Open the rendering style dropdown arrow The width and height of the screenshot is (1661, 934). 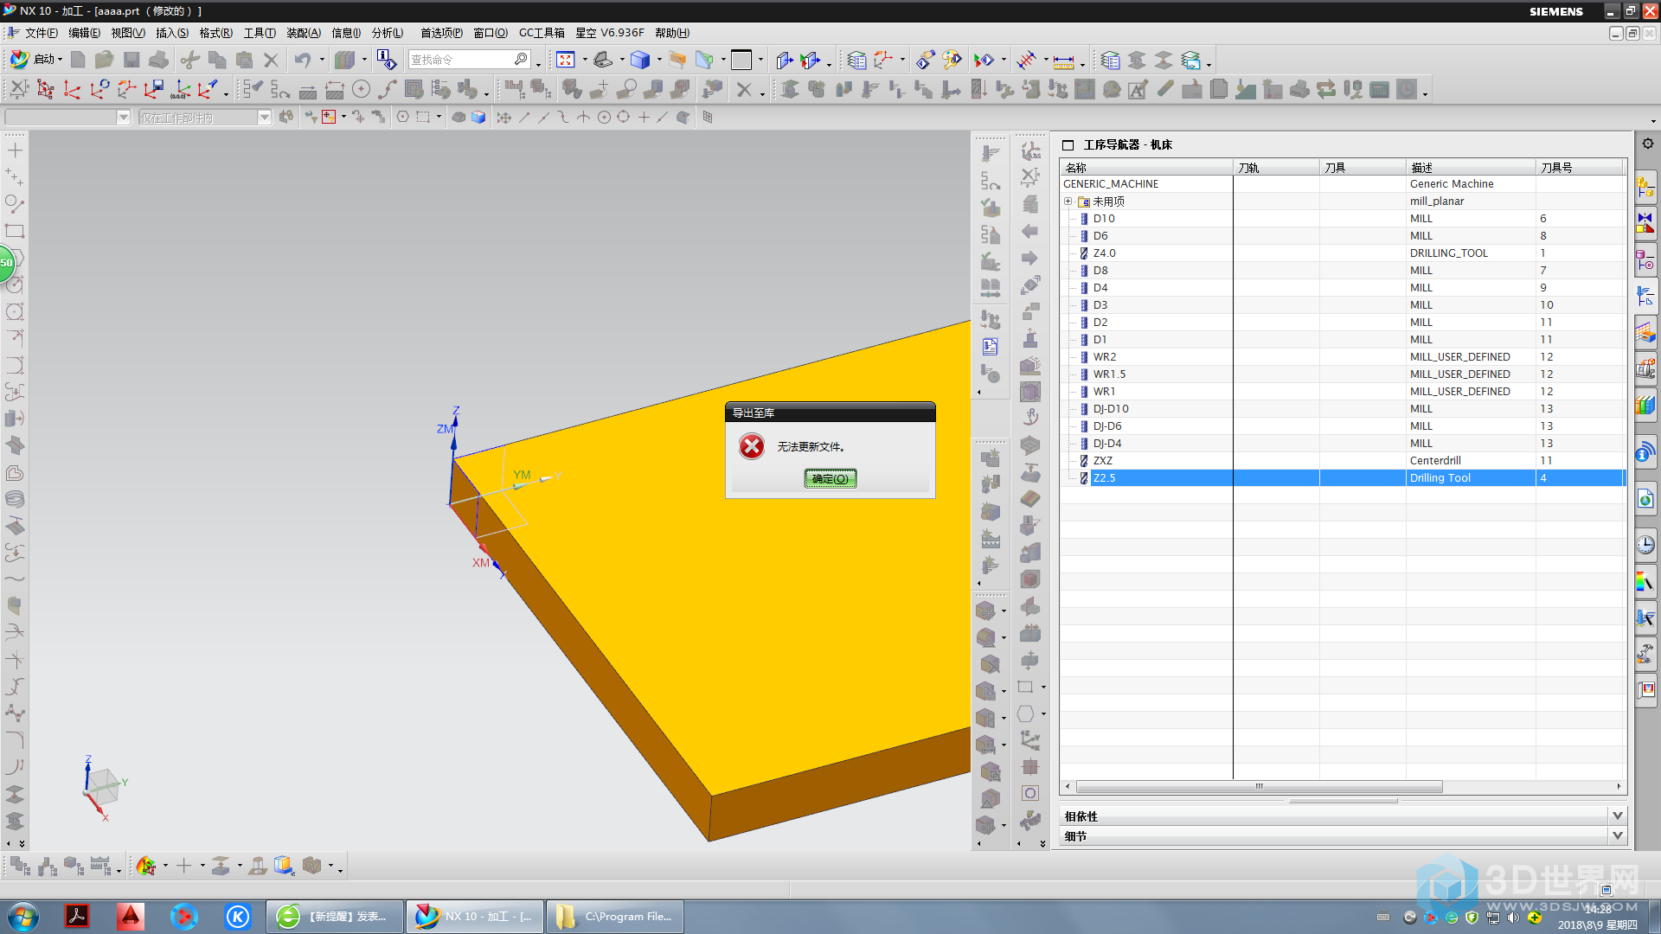(659, 60)
